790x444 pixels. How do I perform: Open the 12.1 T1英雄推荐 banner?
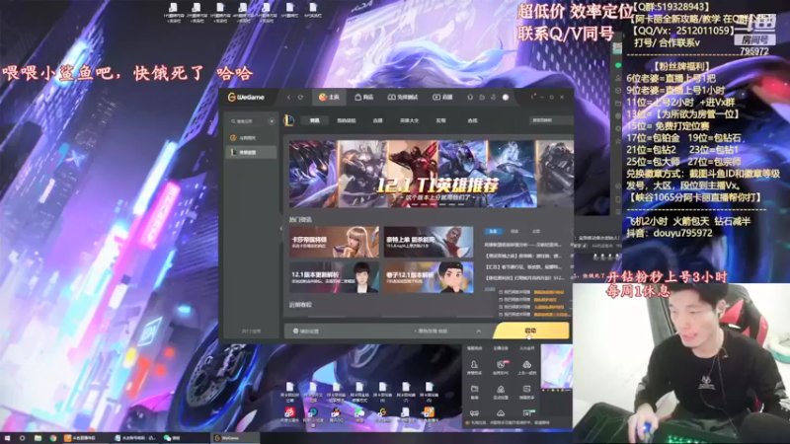(x=432, y=174)
